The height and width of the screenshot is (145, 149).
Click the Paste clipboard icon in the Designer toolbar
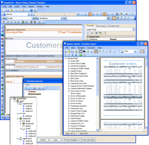pos(23,10)
